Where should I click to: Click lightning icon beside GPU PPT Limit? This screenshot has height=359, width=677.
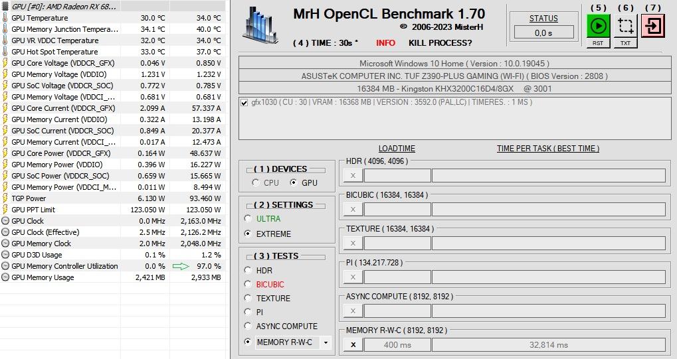[x=5, y=209]
